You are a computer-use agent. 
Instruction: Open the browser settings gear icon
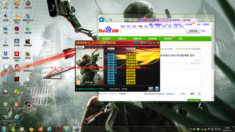click(213, 20)
